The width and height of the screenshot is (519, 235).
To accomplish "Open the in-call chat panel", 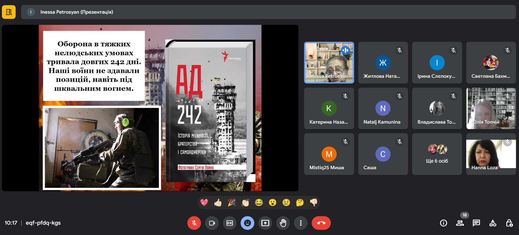I will pos(476,223).
